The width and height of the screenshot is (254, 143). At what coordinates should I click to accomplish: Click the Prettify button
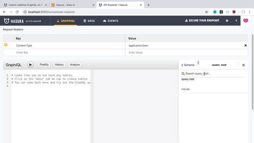[x=44, y=64]
